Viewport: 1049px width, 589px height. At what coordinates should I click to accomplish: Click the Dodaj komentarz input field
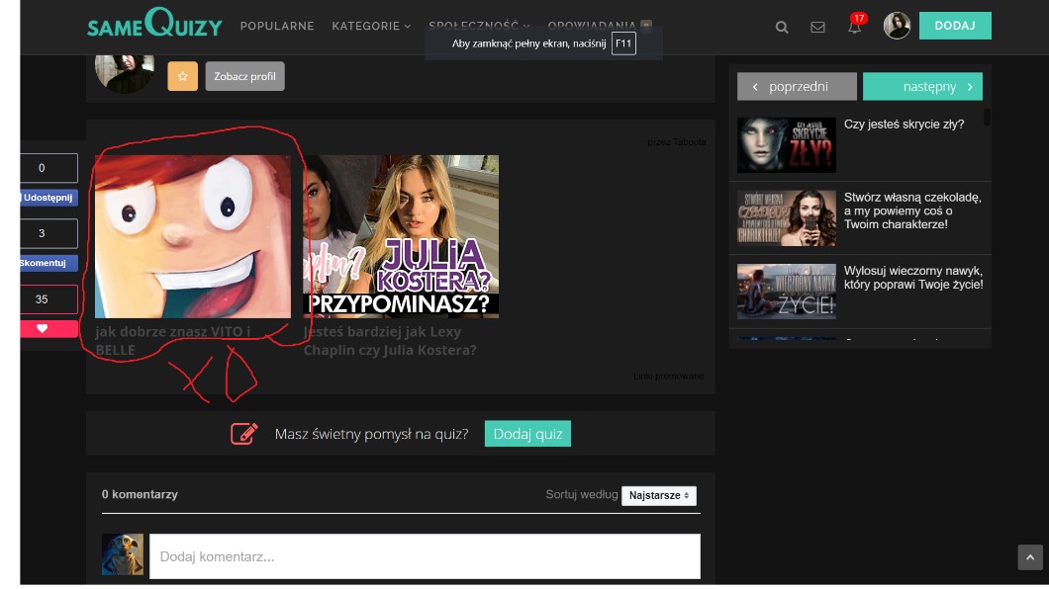point(425,556)
